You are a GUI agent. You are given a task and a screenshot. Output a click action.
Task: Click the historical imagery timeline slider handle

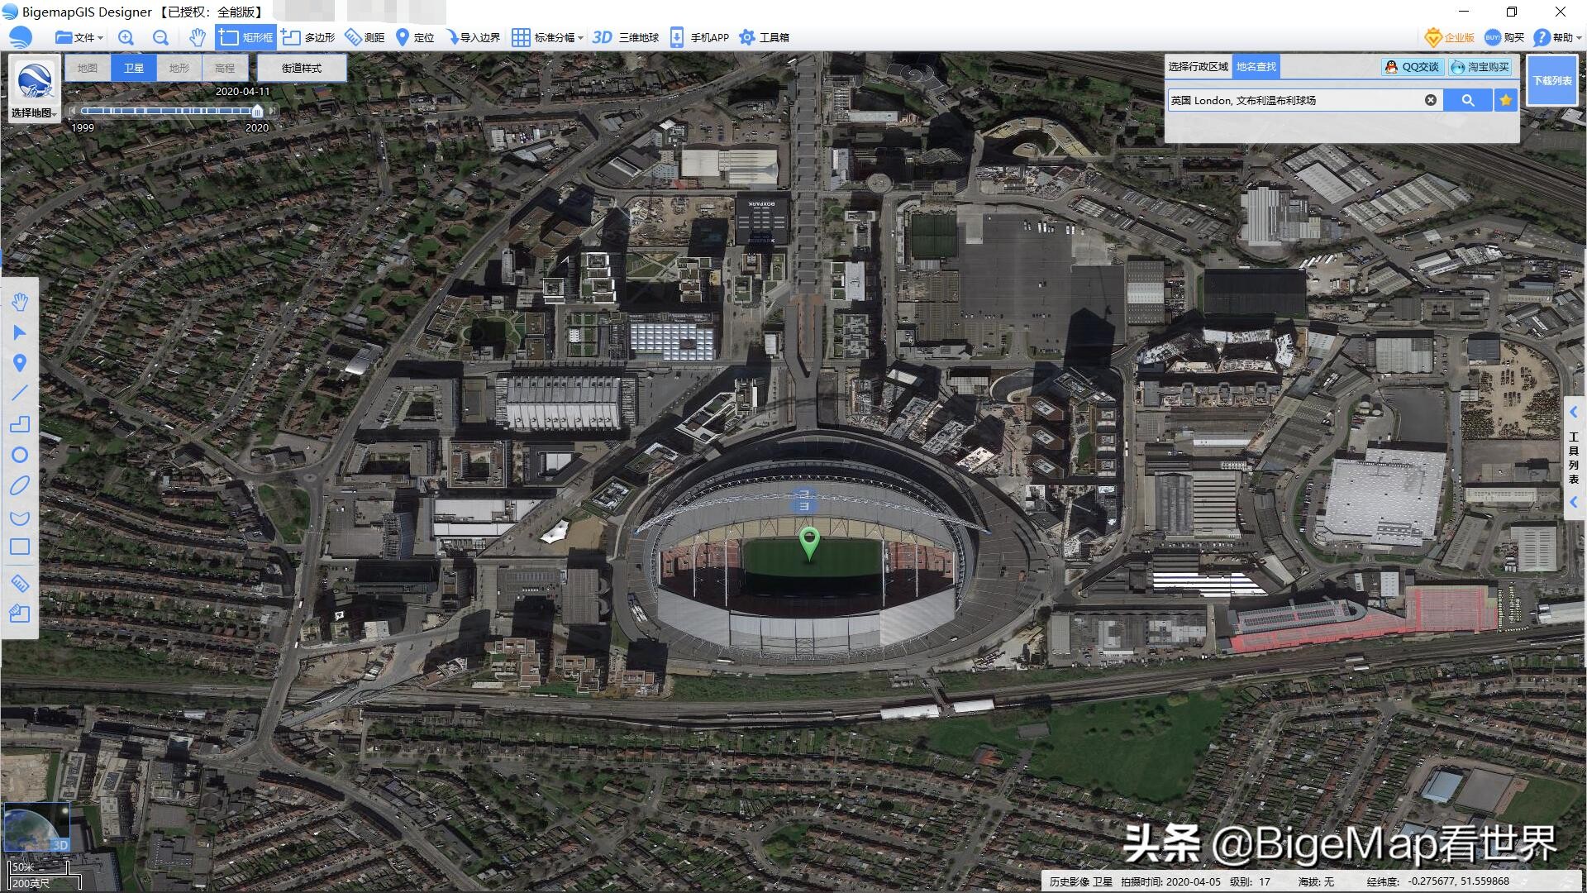257,111
